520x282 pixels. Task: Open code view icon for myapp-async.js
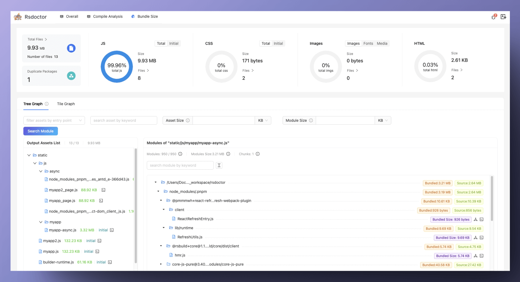(112, 230)
